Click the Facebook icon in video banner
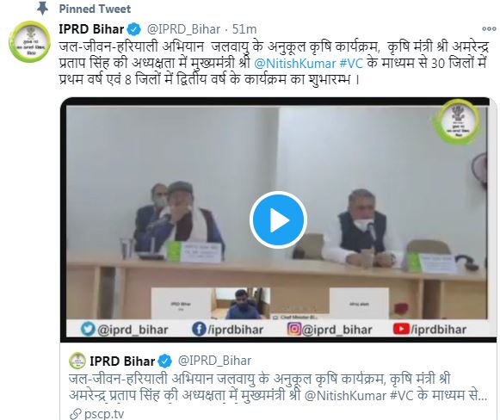This screenshot has width=500, height=420. point(199,329)
